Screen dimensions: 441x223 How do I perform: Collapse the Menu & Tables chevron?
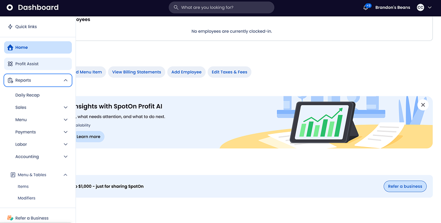coord(65,175)
